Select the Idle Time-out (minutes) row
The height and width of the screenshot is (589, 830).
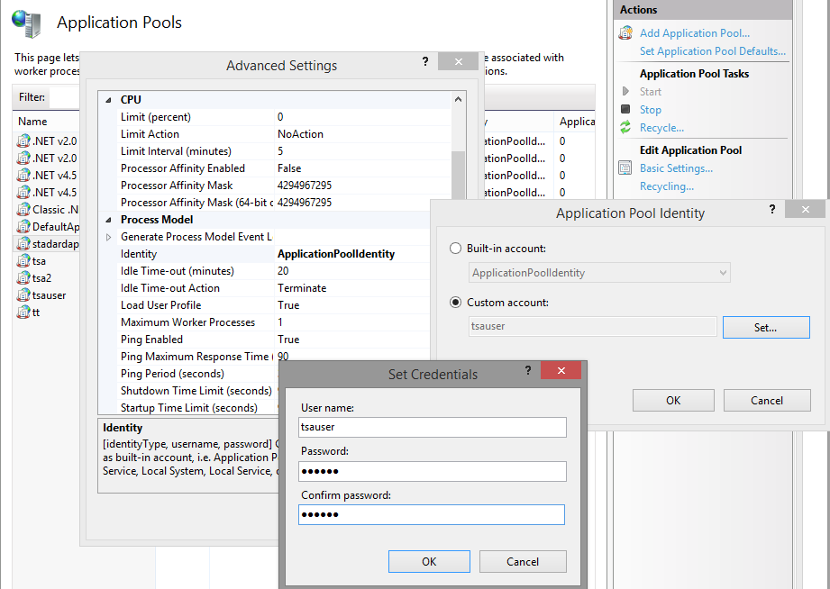click(x=273, y=271)
